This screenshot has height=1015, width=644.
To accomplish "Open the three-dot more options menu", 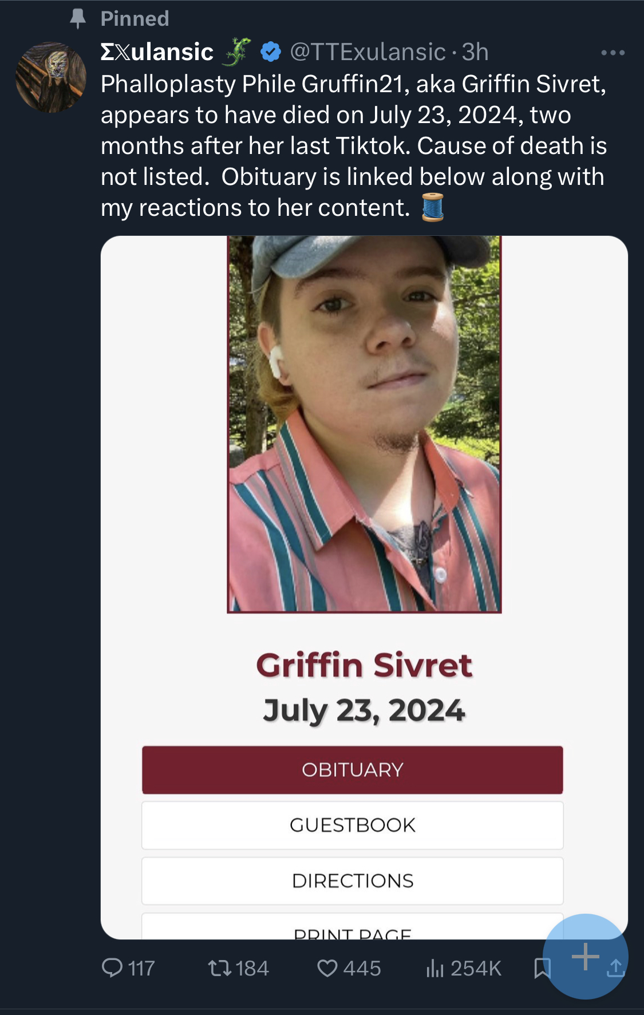I will pyautogui.click(x=613, y=53).
